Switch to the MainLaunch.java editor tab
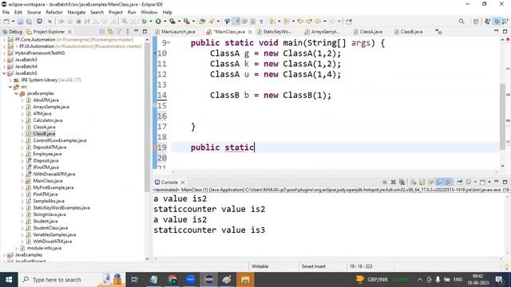 175,32
